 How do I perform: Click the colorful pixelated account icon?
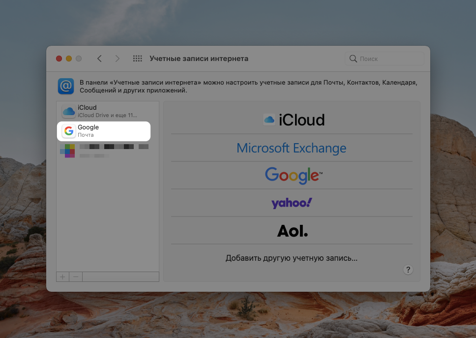coord(67,151)
